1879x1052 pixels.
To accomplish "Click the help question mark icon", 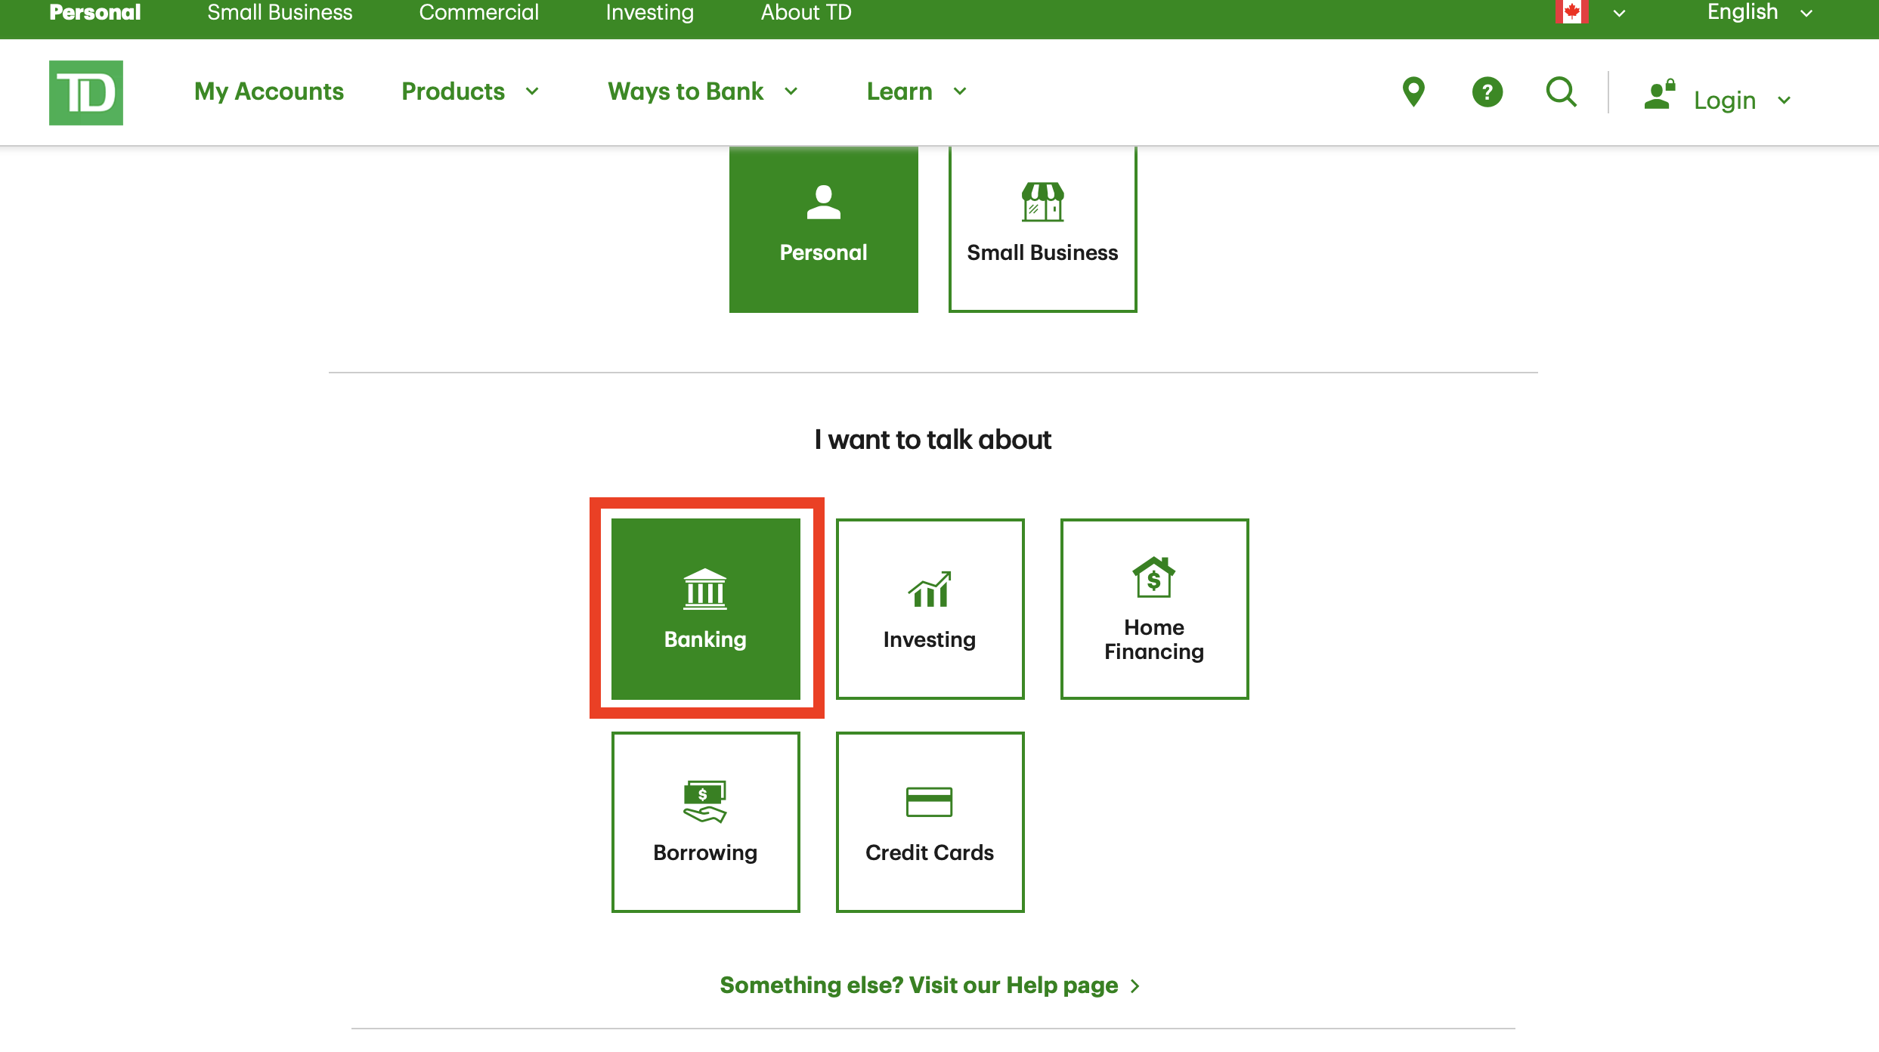I will [1487, 92].
